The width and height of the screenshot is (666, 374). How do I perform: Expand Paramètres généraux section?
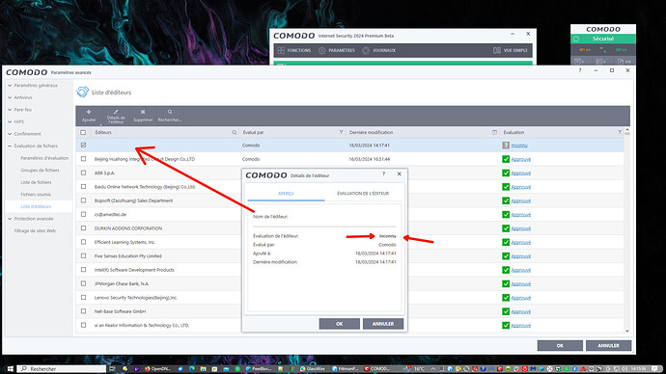pos(10,85)
